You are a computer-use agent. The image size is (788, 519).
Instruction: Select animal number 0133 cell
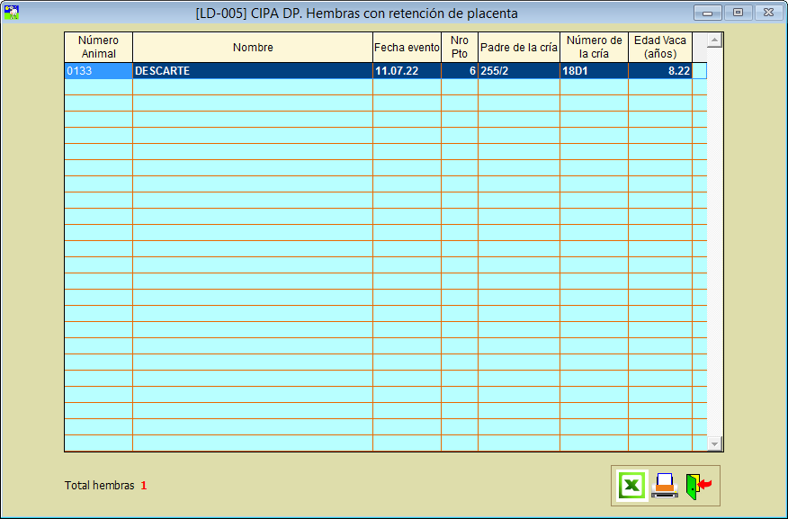coord(98,71)
